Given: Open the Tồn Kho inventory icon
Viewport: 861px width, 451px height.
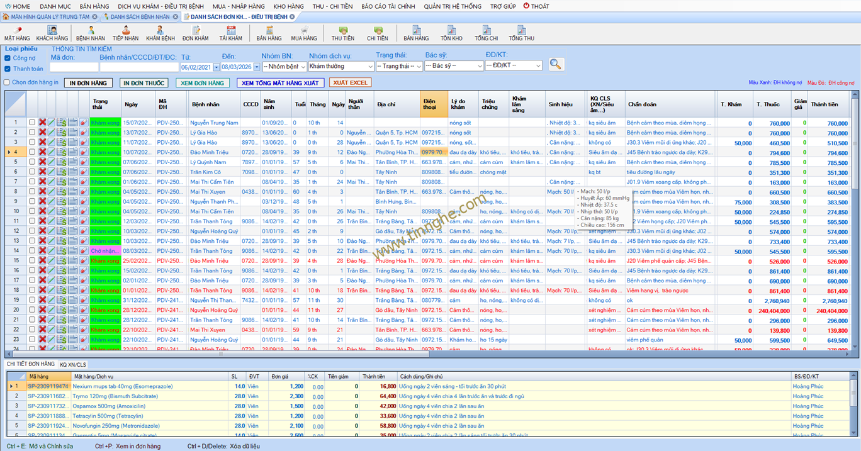Looking at the screenshot, I should tap(451, 33).
